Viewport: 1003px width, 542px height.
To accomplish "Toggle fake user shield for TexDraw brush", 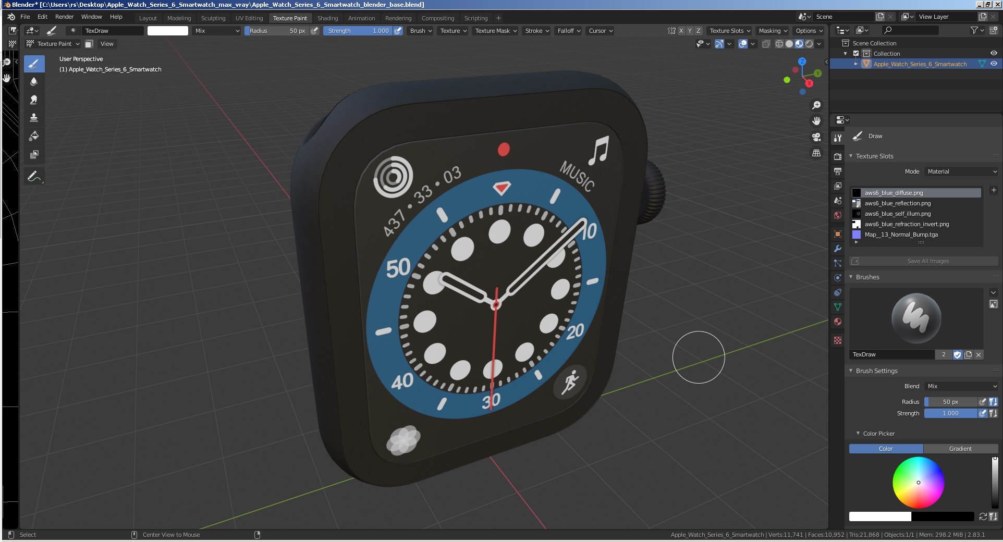I will click(x=957, y=354).
